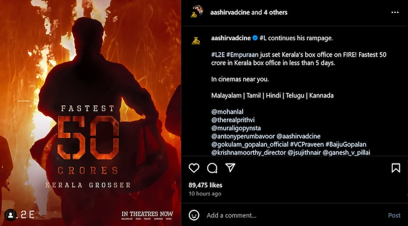
Task: Save the post with the bookmark icon
Action: (x=396, y=168)
